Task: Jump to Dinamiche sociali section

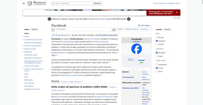Action: (31, 55)
